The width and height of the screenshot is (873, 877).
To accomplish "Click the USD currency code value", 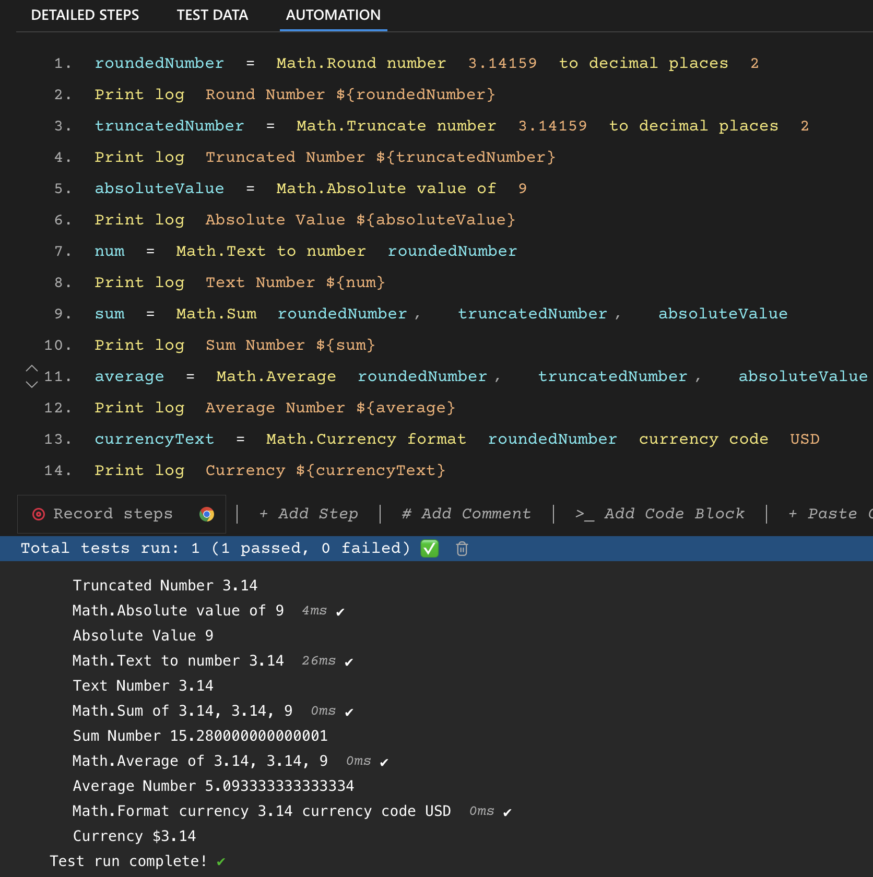I will [x=804, y=439].
